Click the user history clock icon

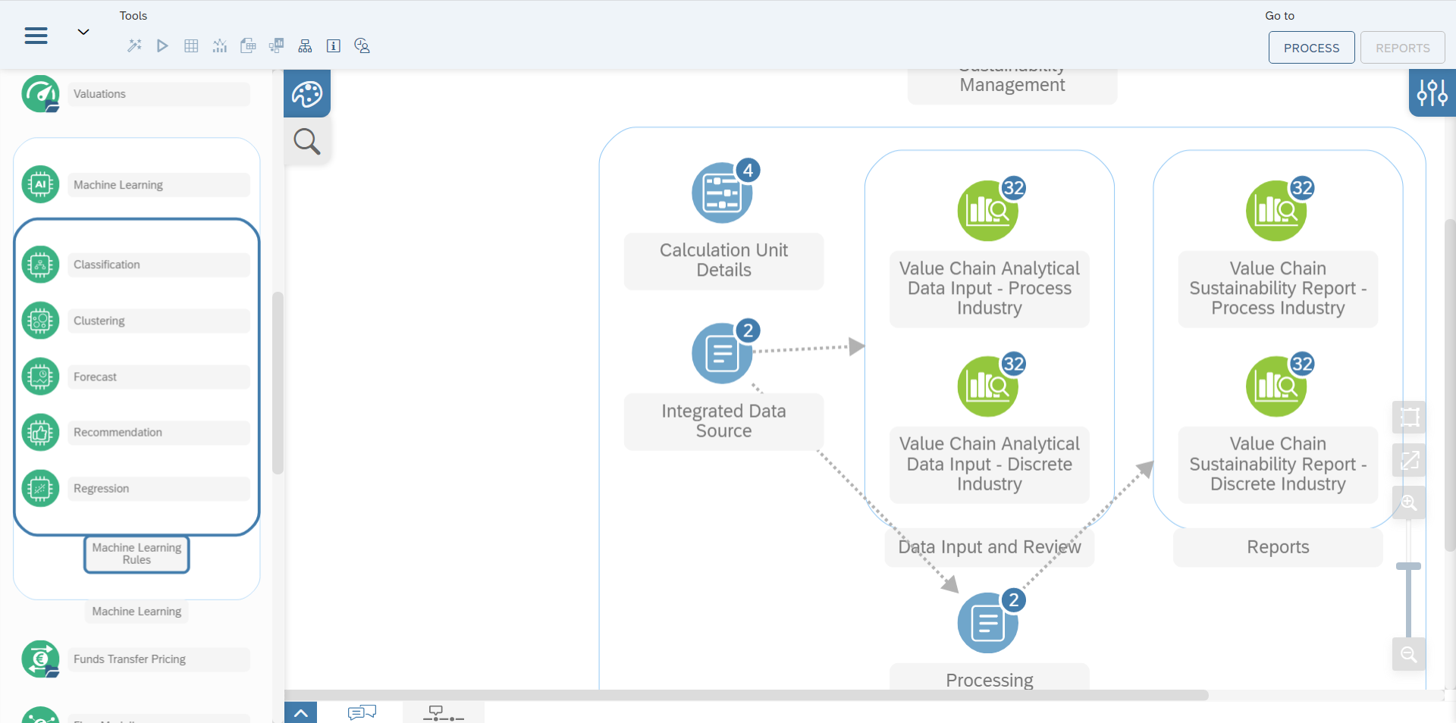[362, 45]
